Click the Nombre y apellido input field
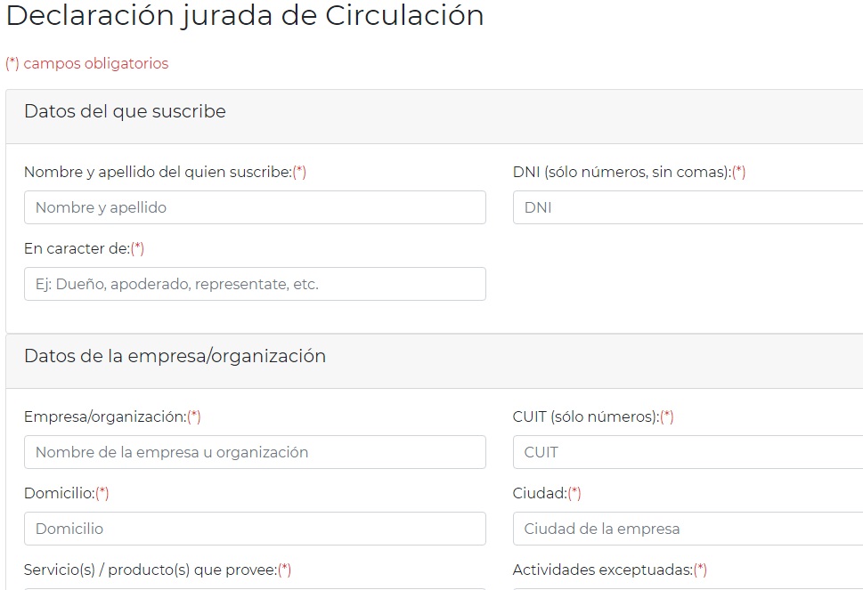 [x=255, y=207]
